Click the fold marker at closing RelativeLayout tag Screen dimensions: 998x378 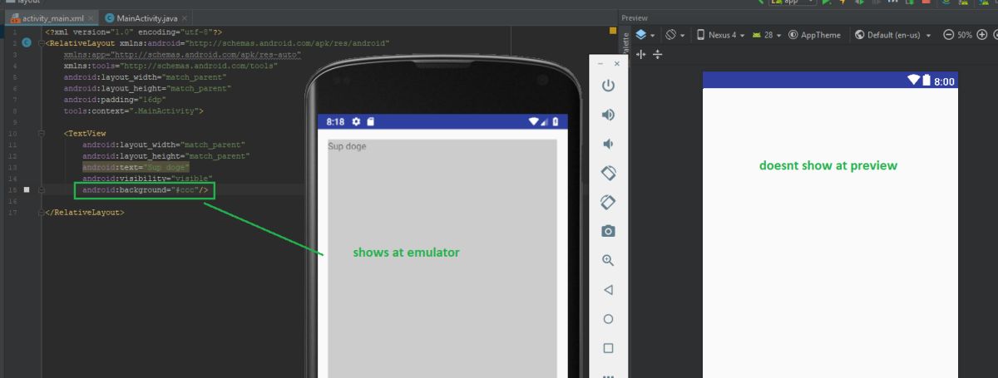pyautogui.click(x=41, y=213)
